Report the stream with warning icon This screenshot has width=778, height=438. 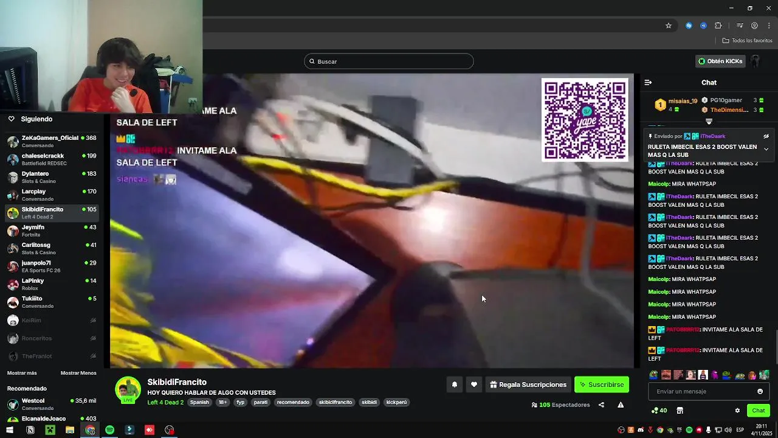pos(621,405)
